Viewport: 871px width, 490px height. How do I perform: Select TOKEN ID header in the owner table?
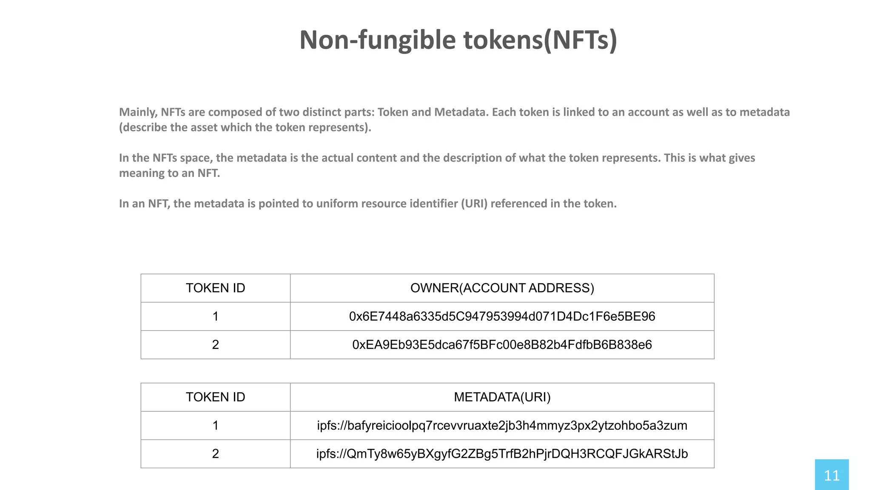(x=215, y=288)
